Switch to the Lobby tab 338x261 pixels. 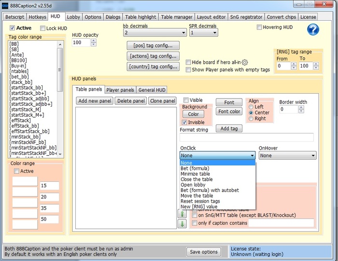(x=73, y=17)
